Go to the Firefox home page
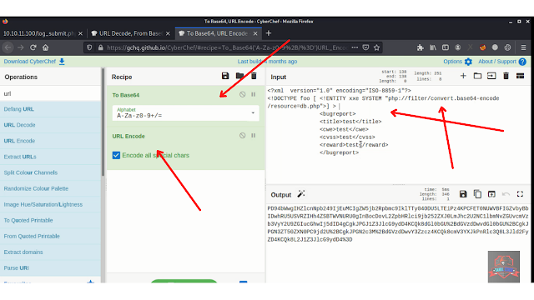534x300 pixels. pos(46,47)
